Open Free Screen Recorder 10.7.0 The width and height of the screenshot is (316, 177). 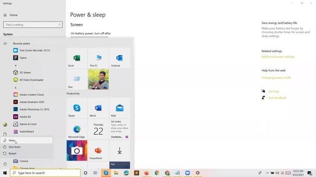click(x=32, y=50)
